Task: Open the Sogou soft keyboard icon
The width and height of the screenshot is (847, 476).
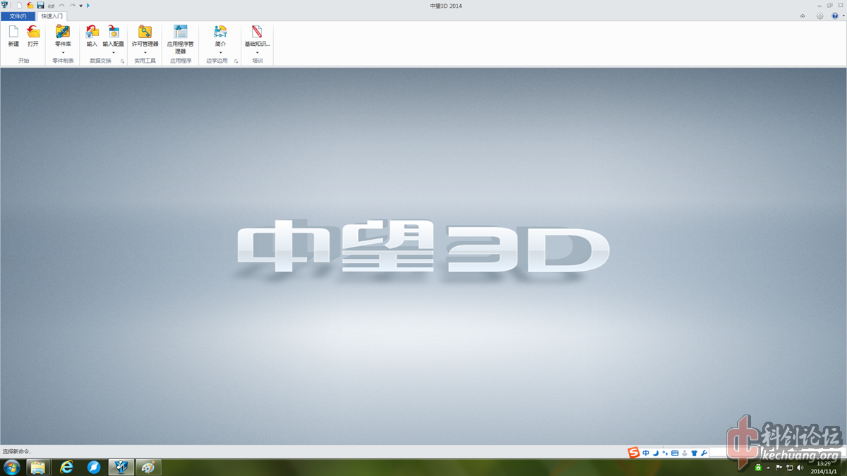Action: 675,453
